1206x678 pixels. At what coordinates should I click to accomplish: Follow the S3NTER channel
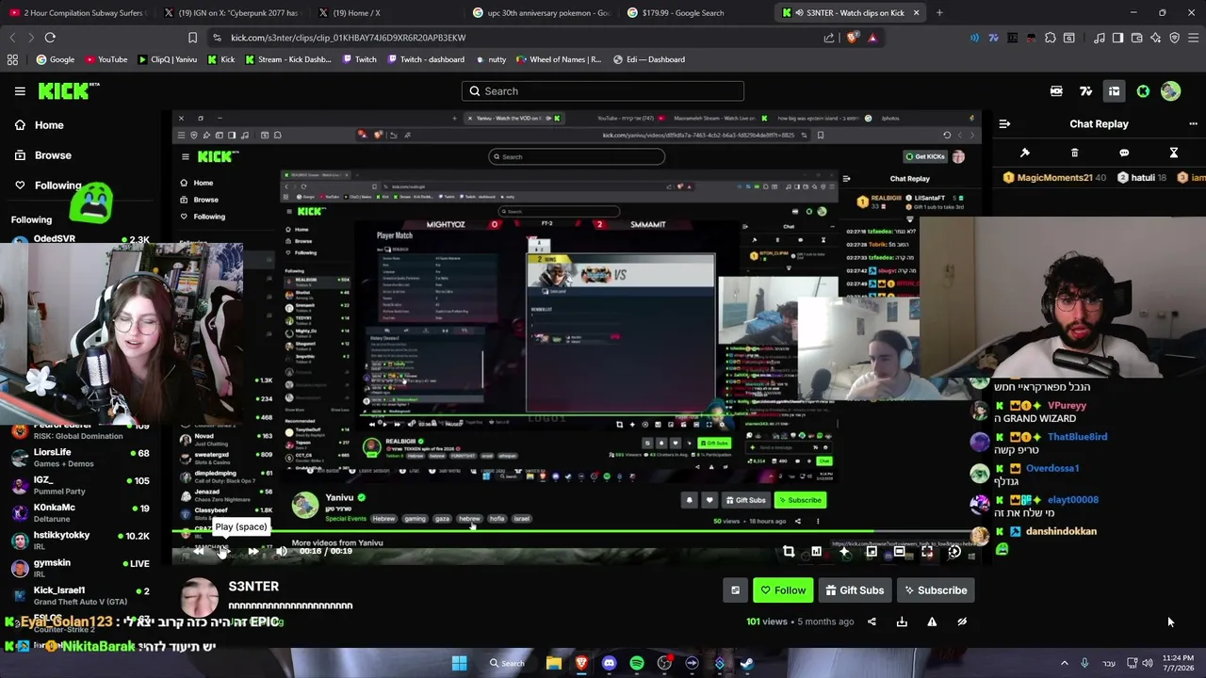click(783, 590)
